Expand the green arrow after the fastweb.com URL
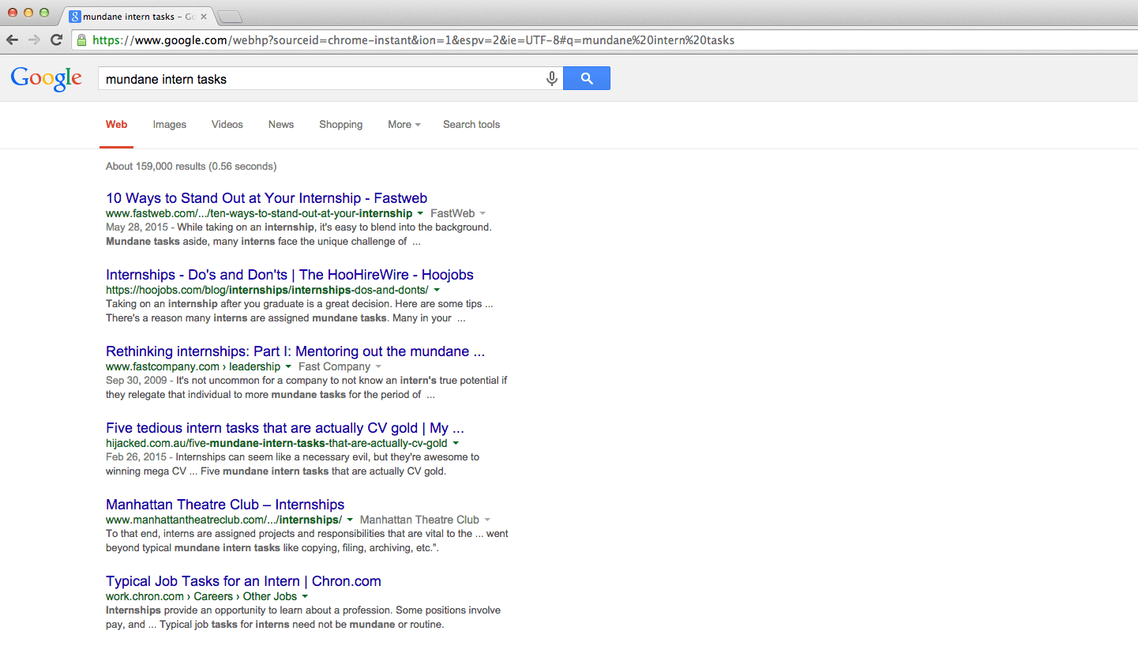This screenshot has width=1138, height=646. click(420, 213)
